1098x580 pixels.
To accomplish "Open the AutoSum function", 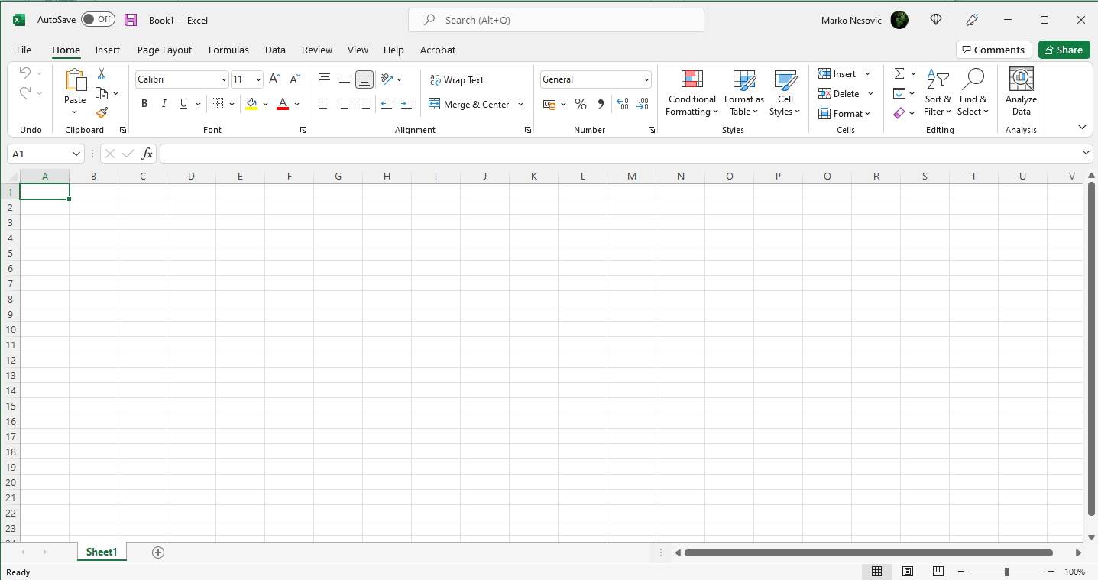I will tap(900, 73).
